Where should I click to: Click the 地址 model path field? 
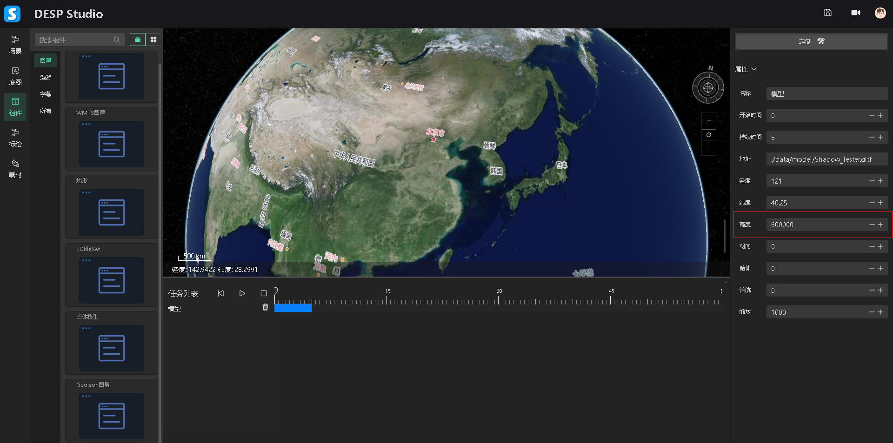coord(826,159)
